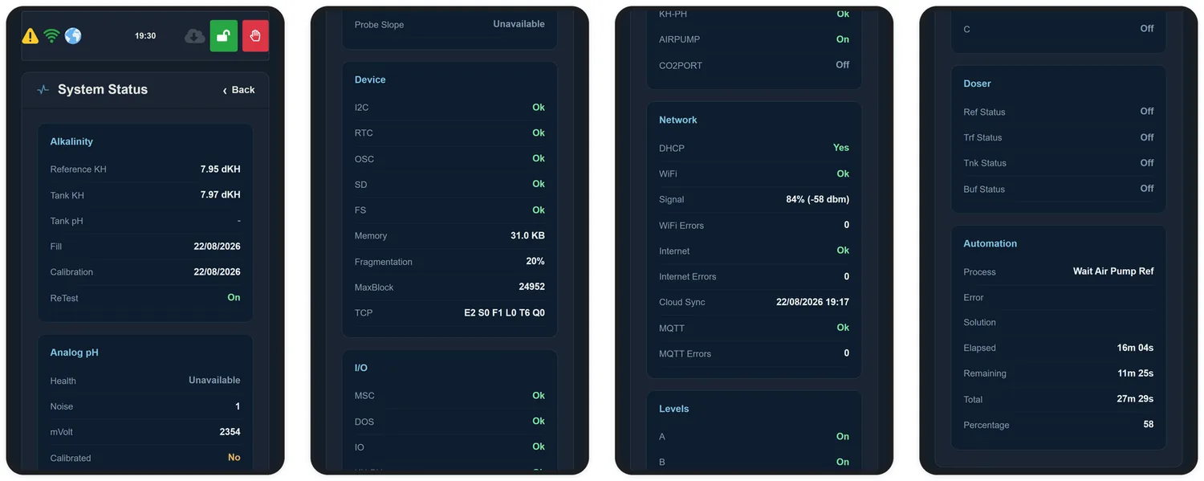Select the Levels section heading

673,409
